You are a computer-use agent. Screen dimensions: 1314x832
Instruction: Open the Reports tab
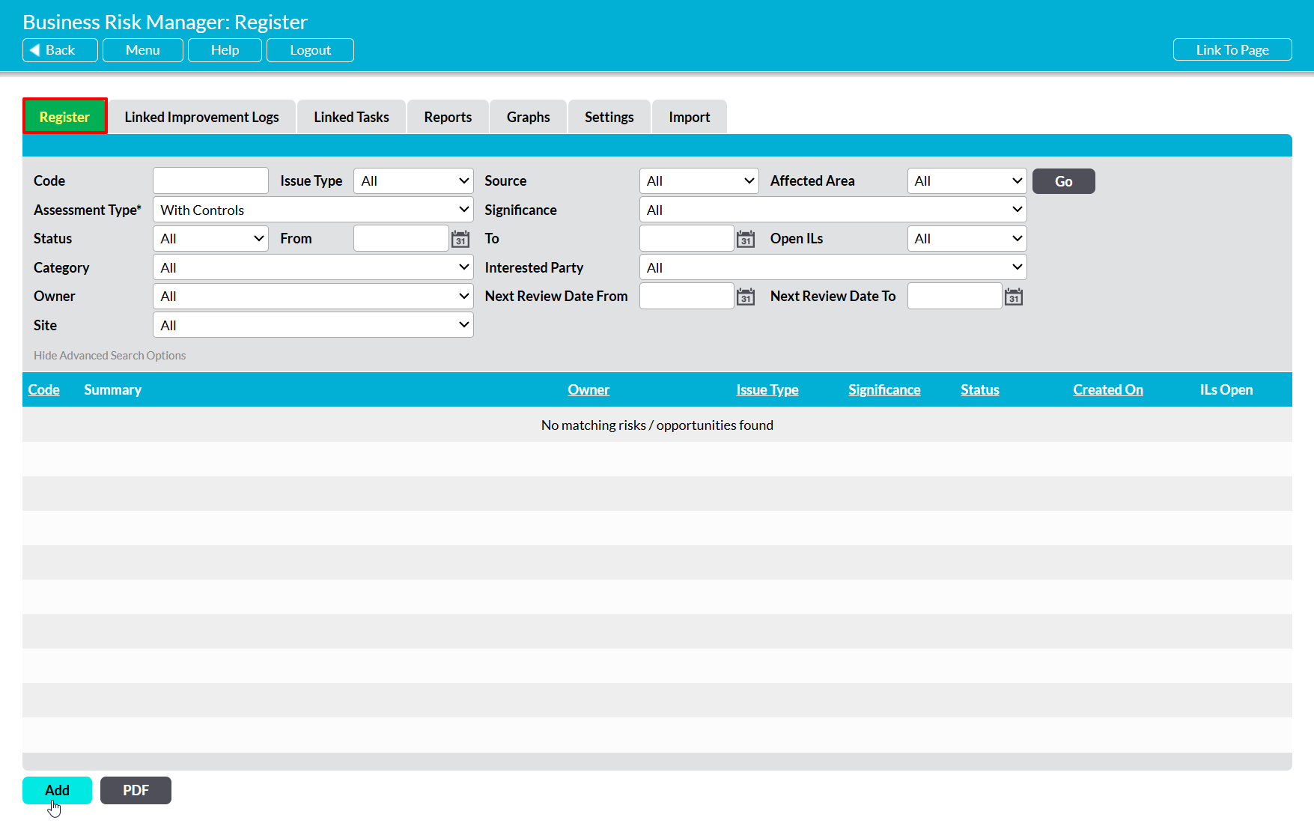(x=448, y=117)
